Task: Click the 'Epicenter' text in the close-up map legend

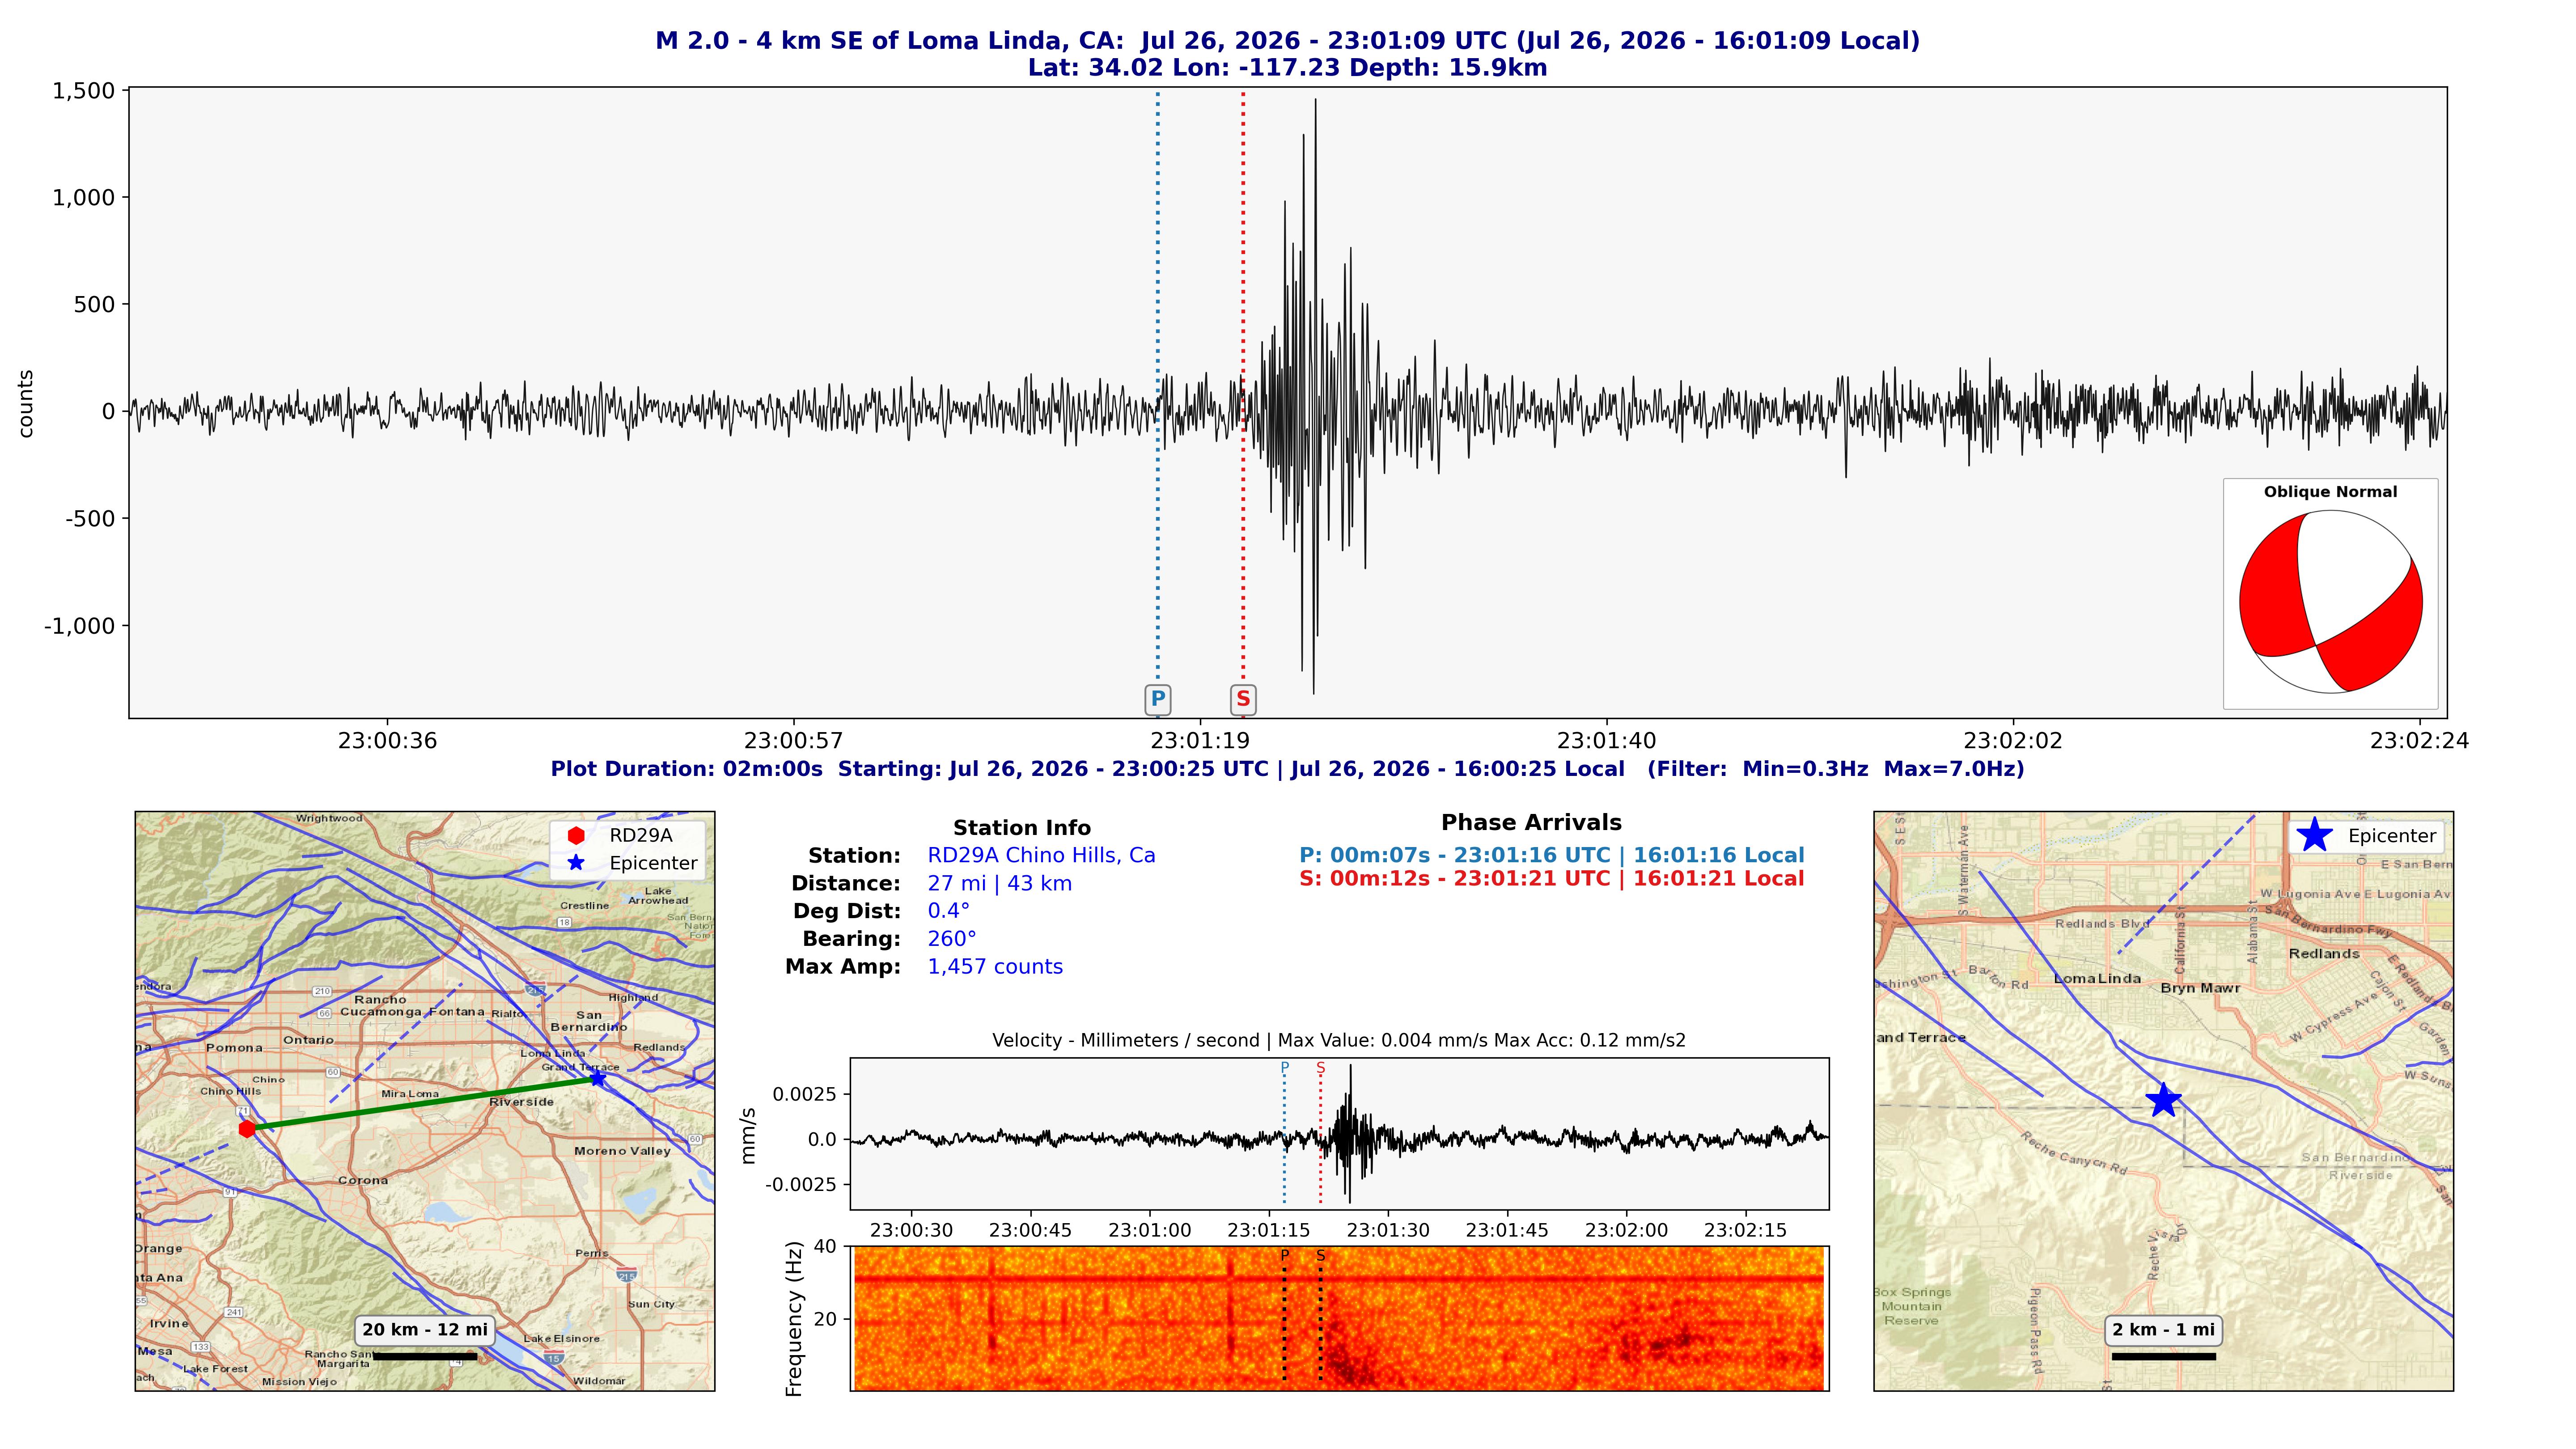Action: [2392, 836]
